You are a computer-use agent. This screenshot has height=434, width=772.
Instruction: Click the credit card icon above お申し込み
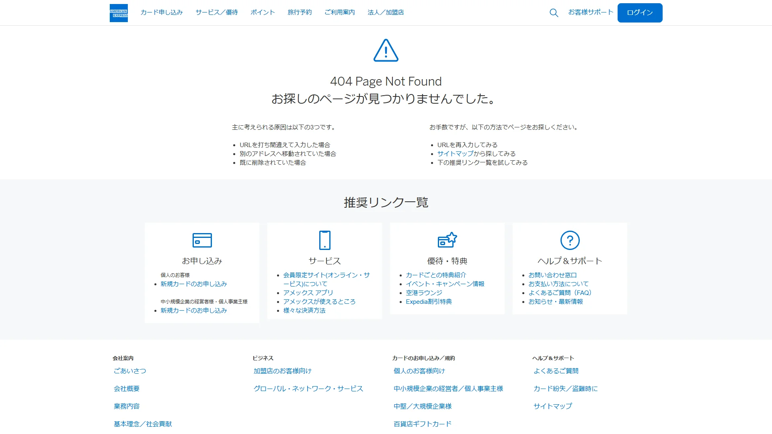point(202,240)
